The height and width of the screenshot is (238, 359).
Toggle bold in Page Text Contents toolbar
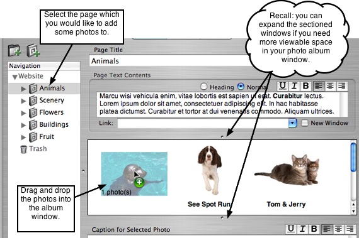(305, 86)
